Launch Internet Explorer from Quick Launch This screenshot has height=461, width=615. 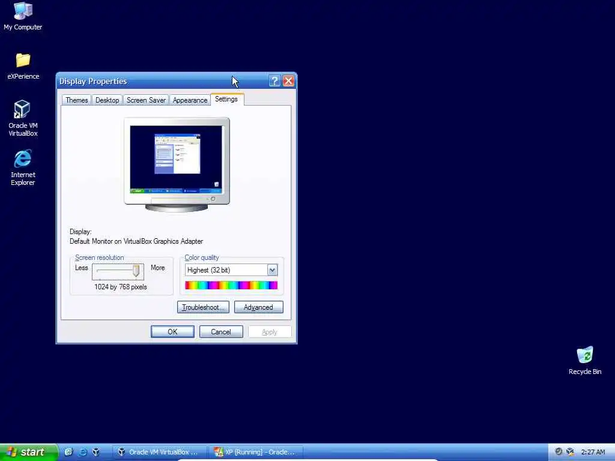[x=83, y=452]
